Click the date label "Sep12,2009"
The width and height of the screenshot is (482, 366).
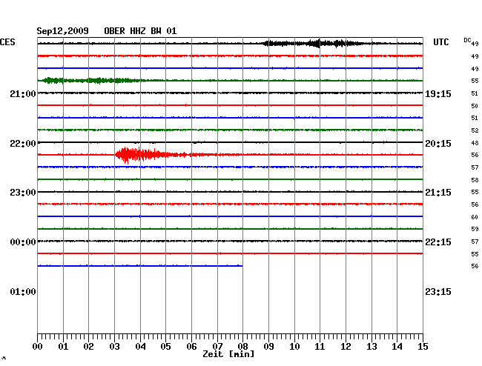(62, 31)
